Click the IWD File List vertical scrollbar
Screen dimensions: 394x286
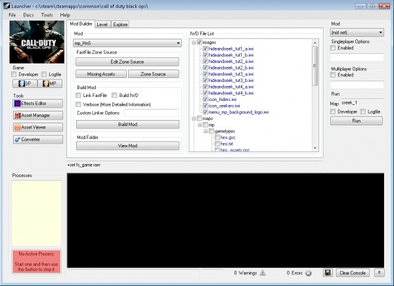click(x=315, y=66)
